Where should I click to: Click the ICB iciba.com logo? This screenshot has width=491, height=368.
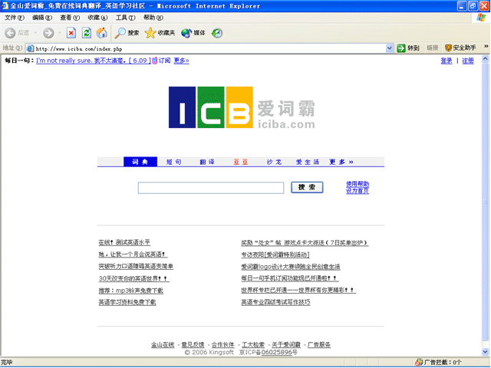point(242,107)
